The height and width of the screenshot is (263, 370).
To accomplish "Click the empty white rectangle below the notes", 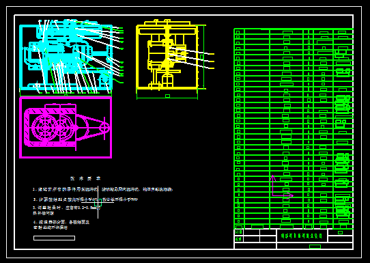I will tap(55, 238).
